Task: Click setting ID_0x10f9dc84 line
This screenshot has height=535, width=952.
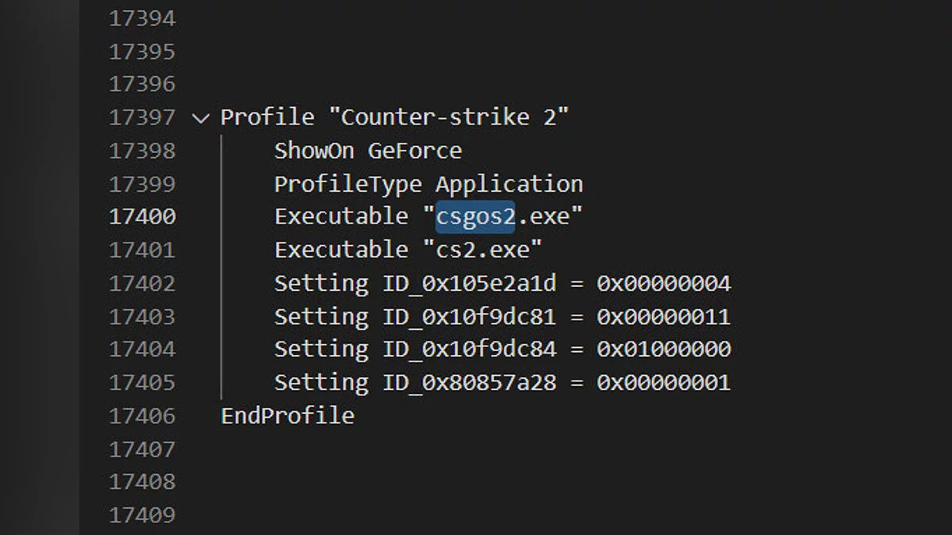Action: (x=501, y=349)
